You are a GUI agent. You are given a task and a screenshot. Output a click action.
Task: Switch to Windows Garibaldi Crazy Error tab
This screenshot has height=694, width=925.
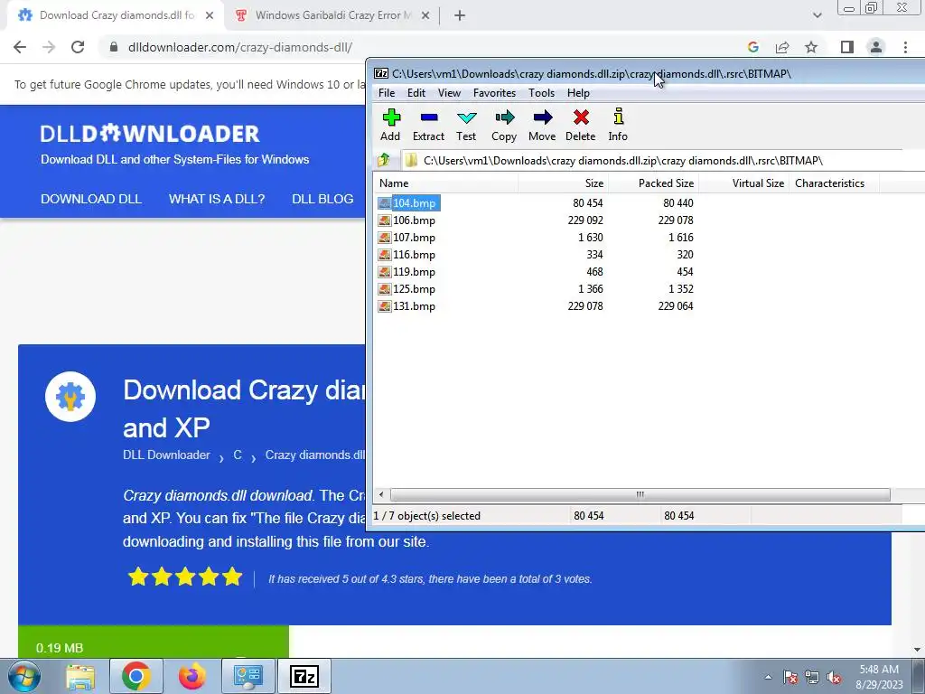332,15
